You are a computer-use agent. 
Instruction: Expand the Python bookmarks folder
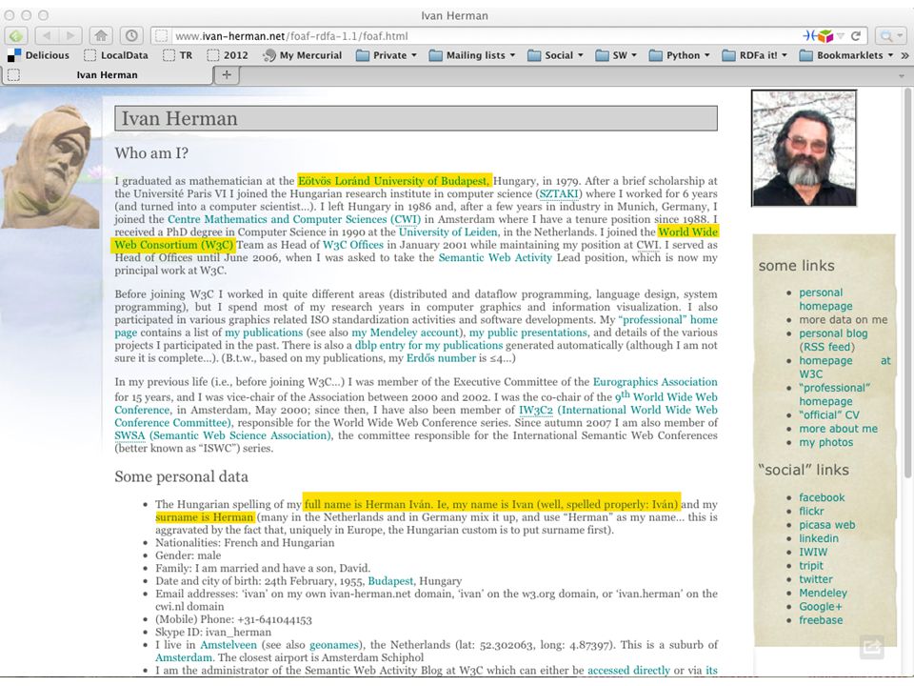point(679,55)
